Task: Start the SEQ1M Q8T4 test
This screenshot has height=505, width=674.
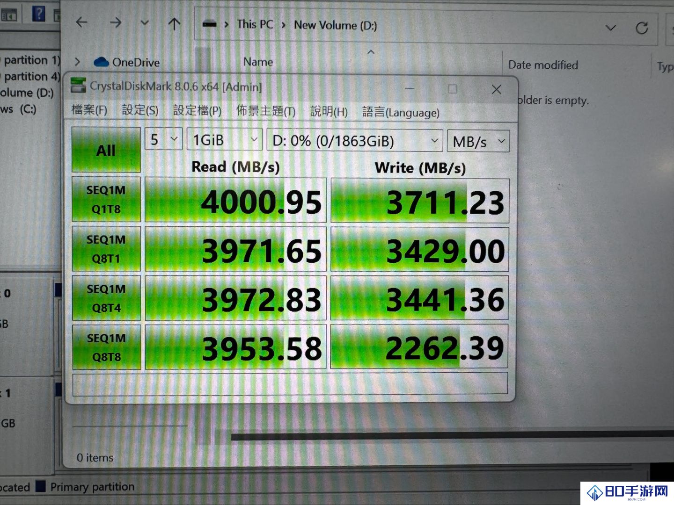Action: [106, 298]
